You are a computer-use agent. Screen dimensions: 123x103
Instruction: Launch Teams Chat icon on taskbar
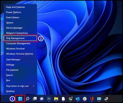point(42,99)
